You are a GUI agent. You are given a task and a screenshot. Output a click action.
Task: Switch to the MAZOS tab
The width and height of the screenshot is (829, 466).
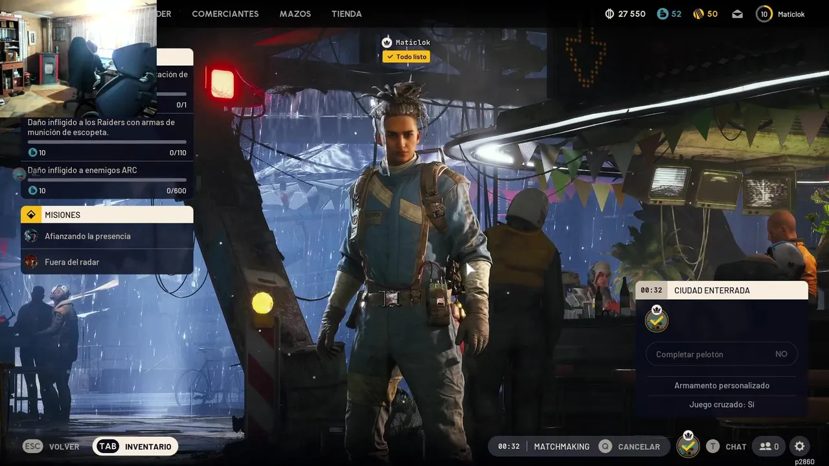click(295, 14)
